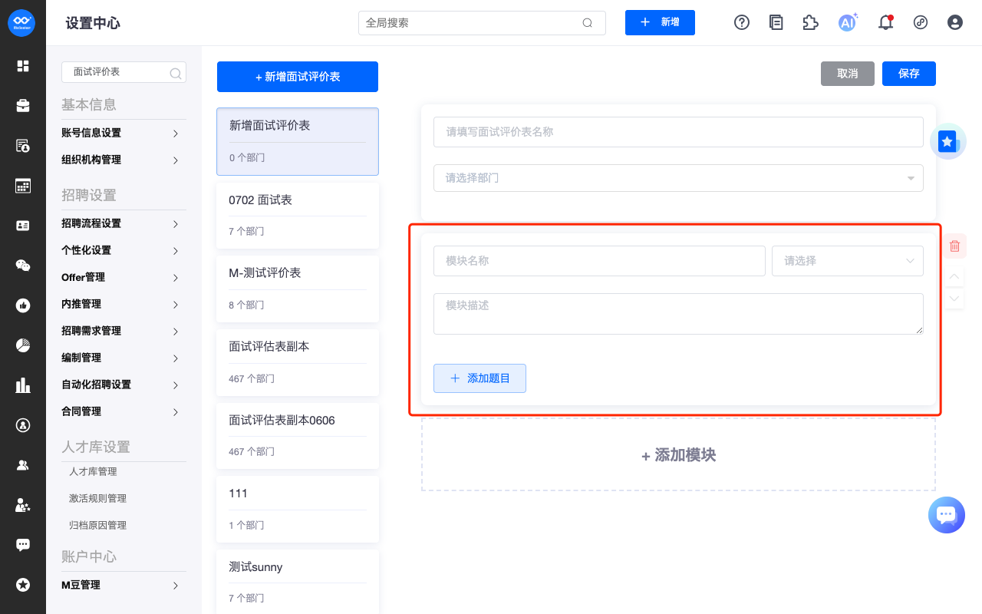Select the M-测试评价表 card
982x614 pixels.
pos(298,289)
